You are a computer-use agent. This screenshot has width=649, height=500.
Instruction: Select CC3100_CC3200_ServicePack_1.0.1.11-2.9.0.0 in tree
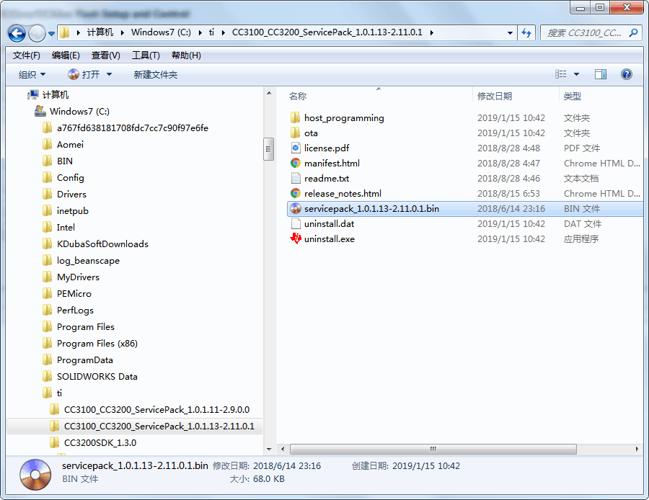click(156, 409)
